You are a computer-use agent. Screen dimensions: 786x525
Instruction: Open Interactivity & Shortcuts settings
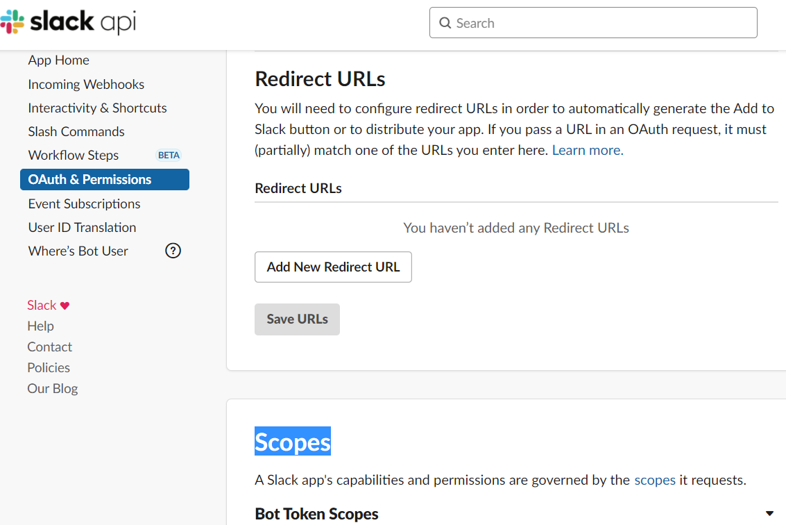(x=97, y=108)
